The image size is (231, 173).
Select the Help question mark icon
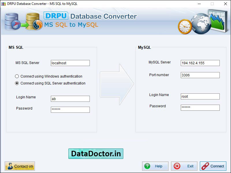148,166
